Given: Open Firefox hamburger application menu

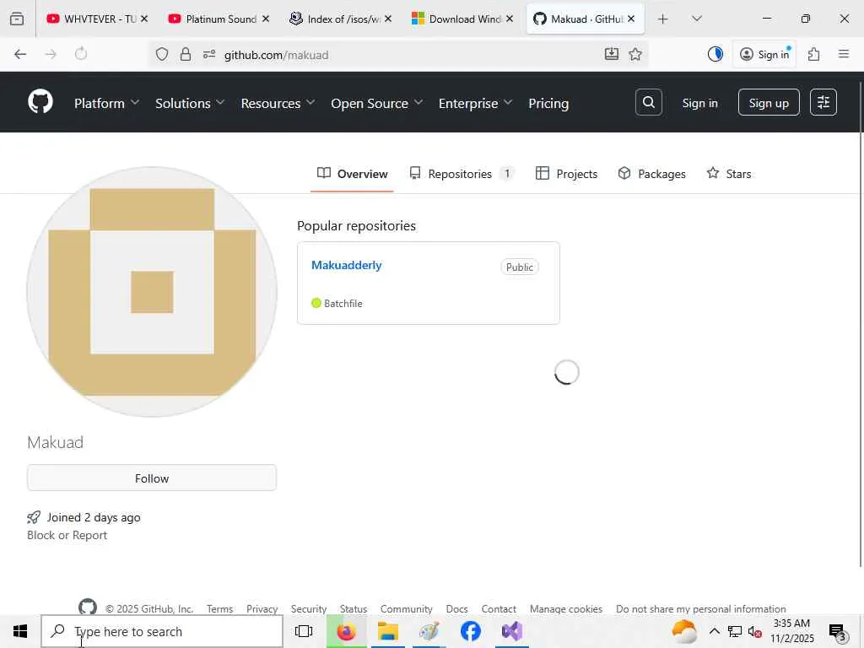Looking at the screenshot, I should pyautogui.click(x=844, y=54).
